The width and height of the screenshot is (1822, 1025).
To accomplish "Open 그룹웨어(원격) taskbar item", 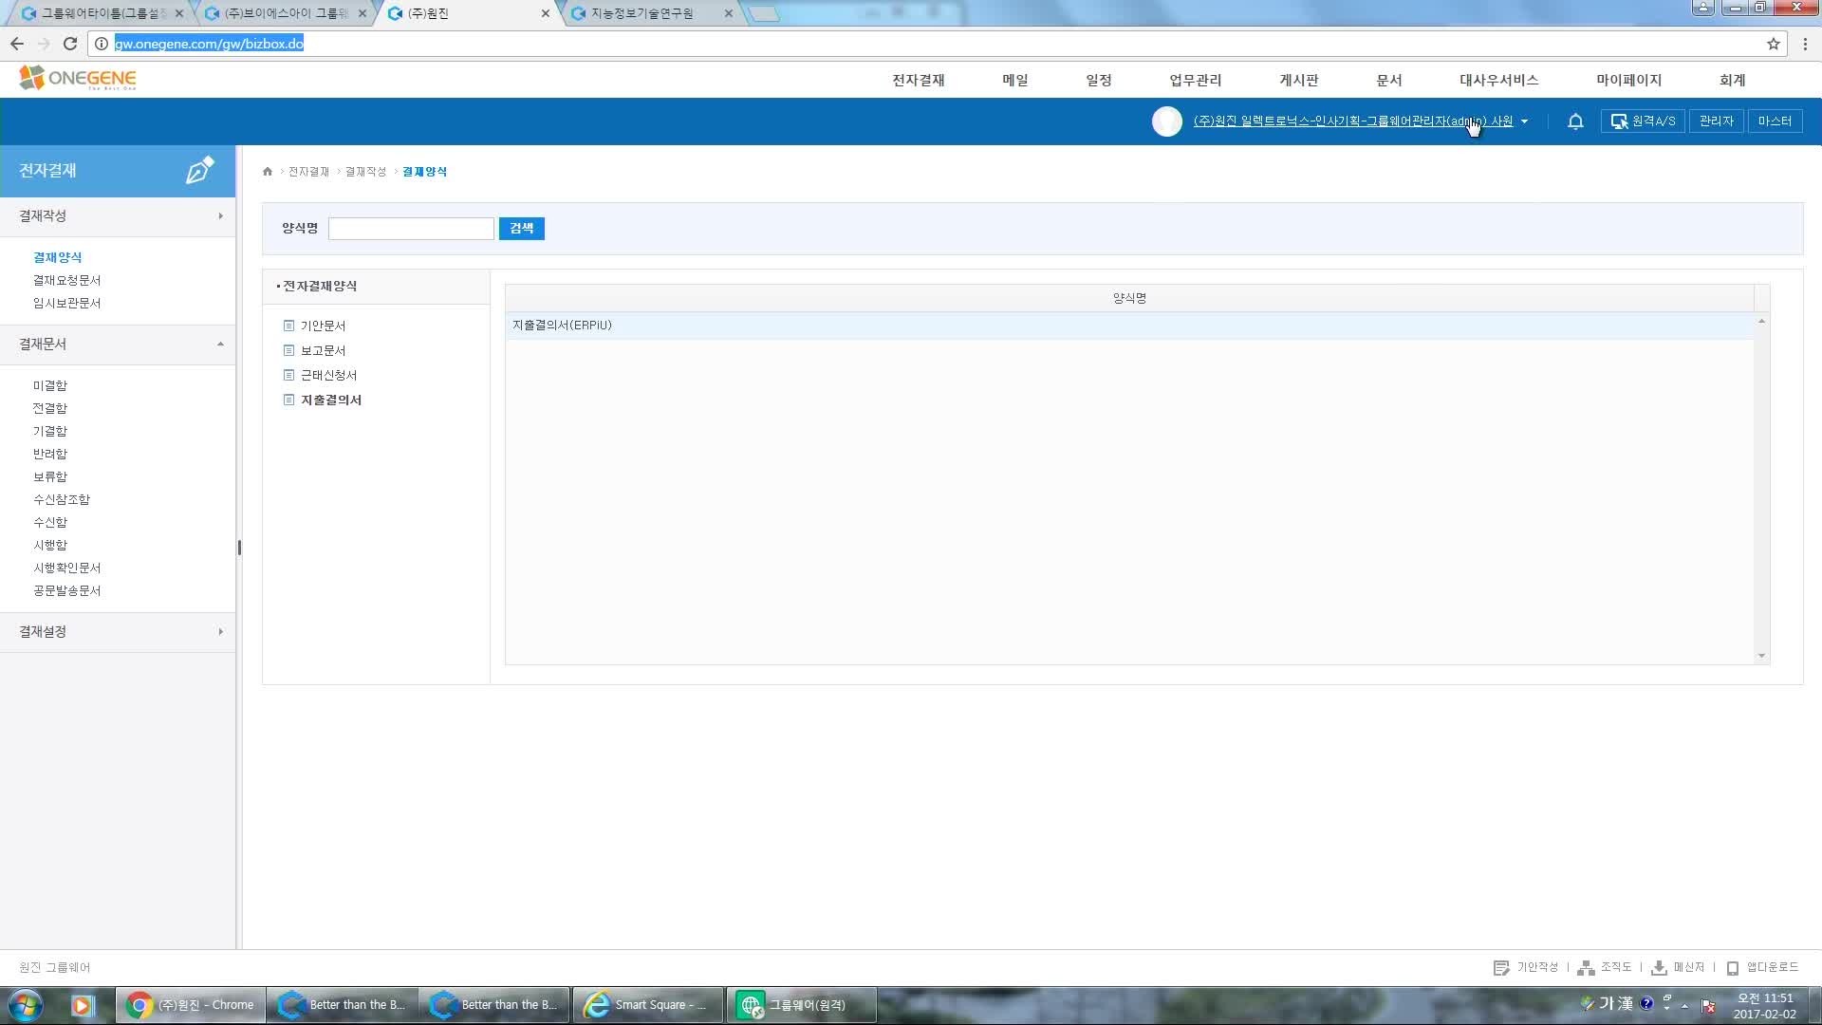I will (800, 1005).
